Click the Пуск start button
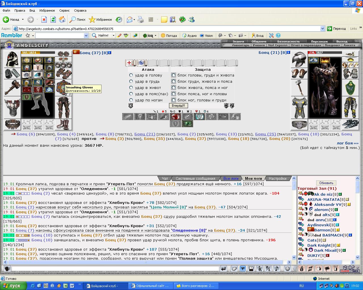 coord(14,286)
